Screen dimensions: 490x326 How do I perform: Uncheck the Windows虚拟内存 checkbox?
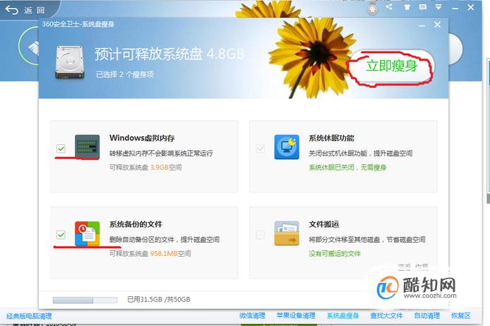tap(61, 149)
